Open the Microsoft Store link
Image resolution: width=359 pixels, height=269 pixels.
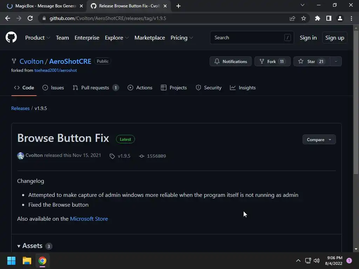point(89,219)
